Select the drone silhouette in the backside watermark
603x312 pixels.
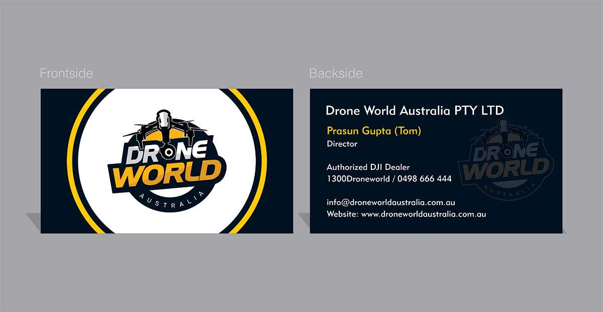coord(502,130)
